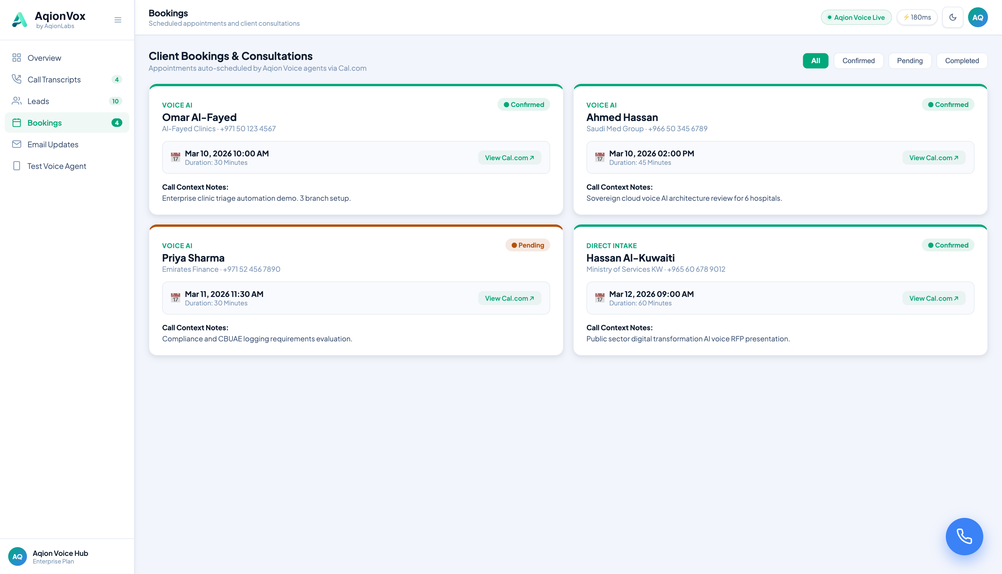Screen dimensions: 1002x574
Task: Open the Leads section
Action: pos(67,101)
